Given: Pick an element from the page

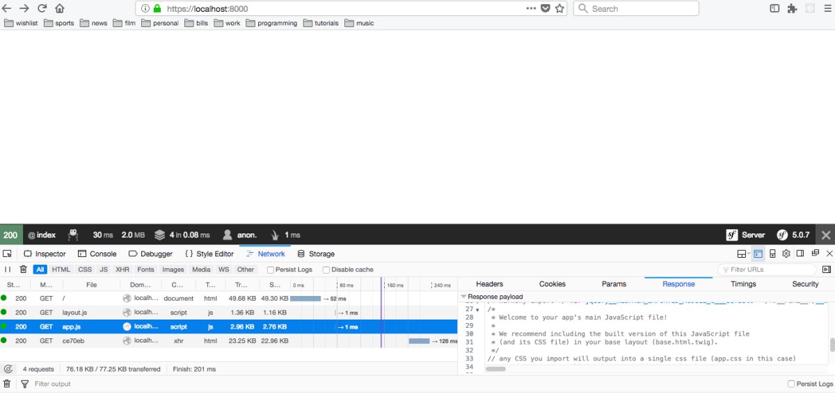Looking at the screenshot, I should click(7, 254).
